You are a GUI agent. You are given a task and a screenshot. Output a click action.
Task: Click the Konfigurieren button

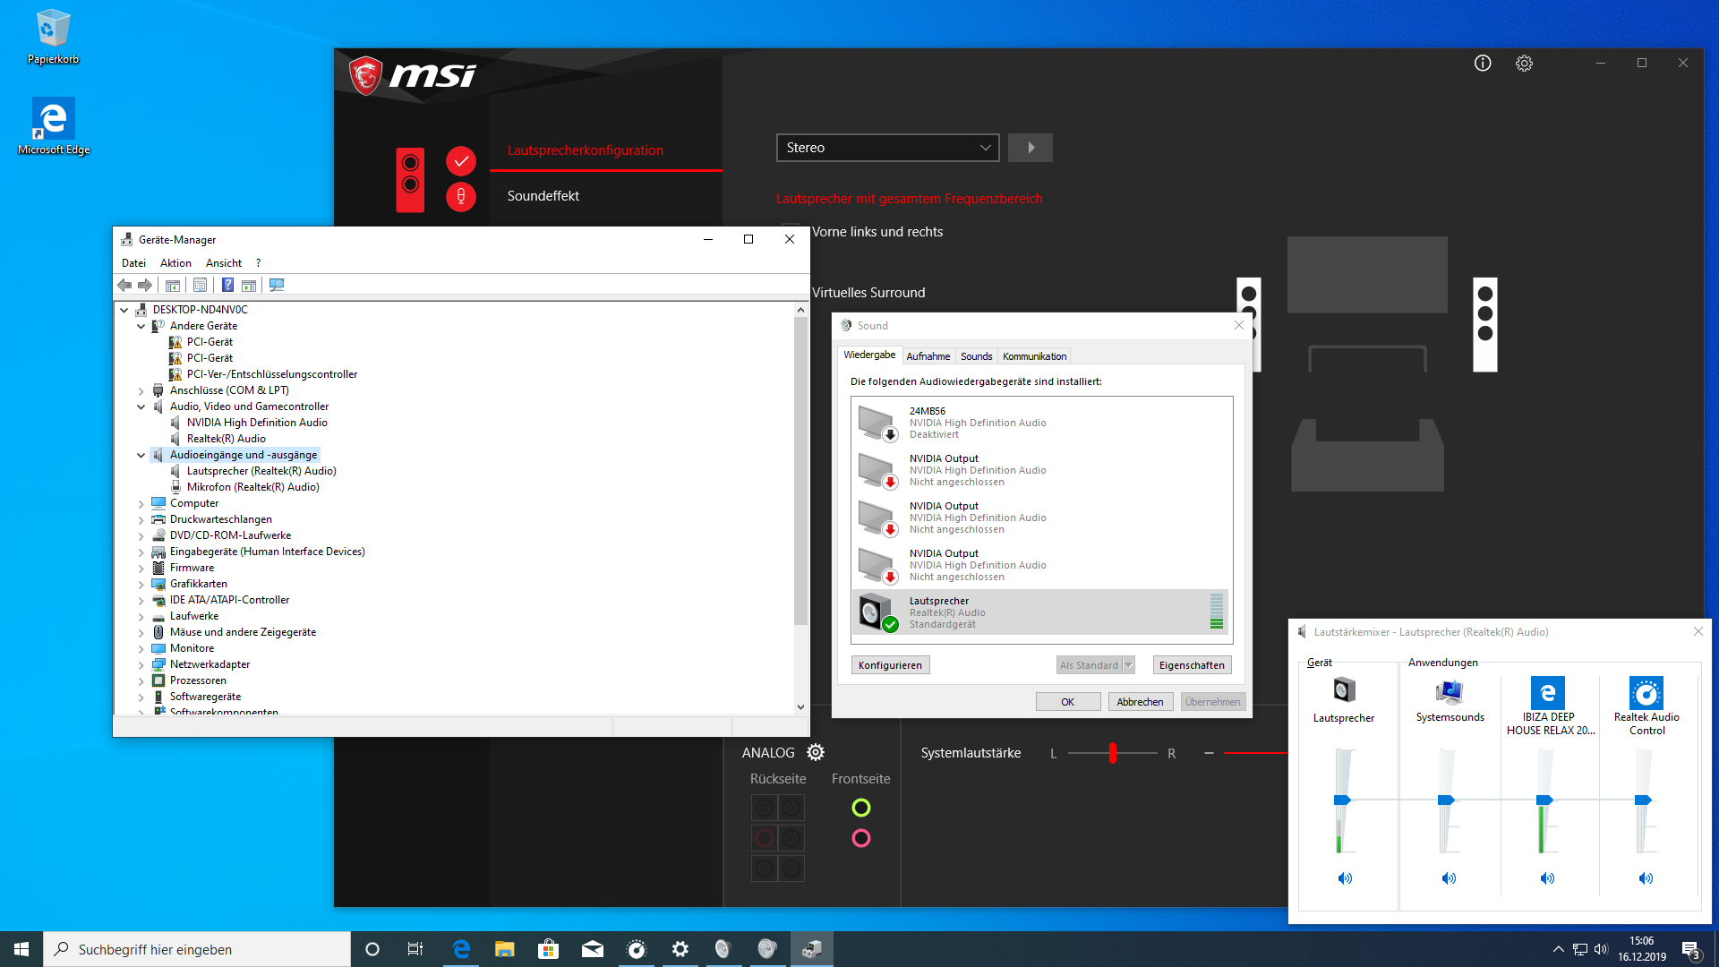coord(890,665)
